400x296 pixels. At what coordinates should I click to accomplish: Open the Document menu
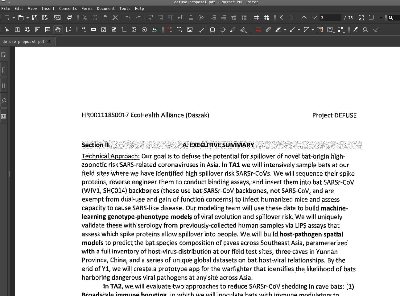point(106,9)
